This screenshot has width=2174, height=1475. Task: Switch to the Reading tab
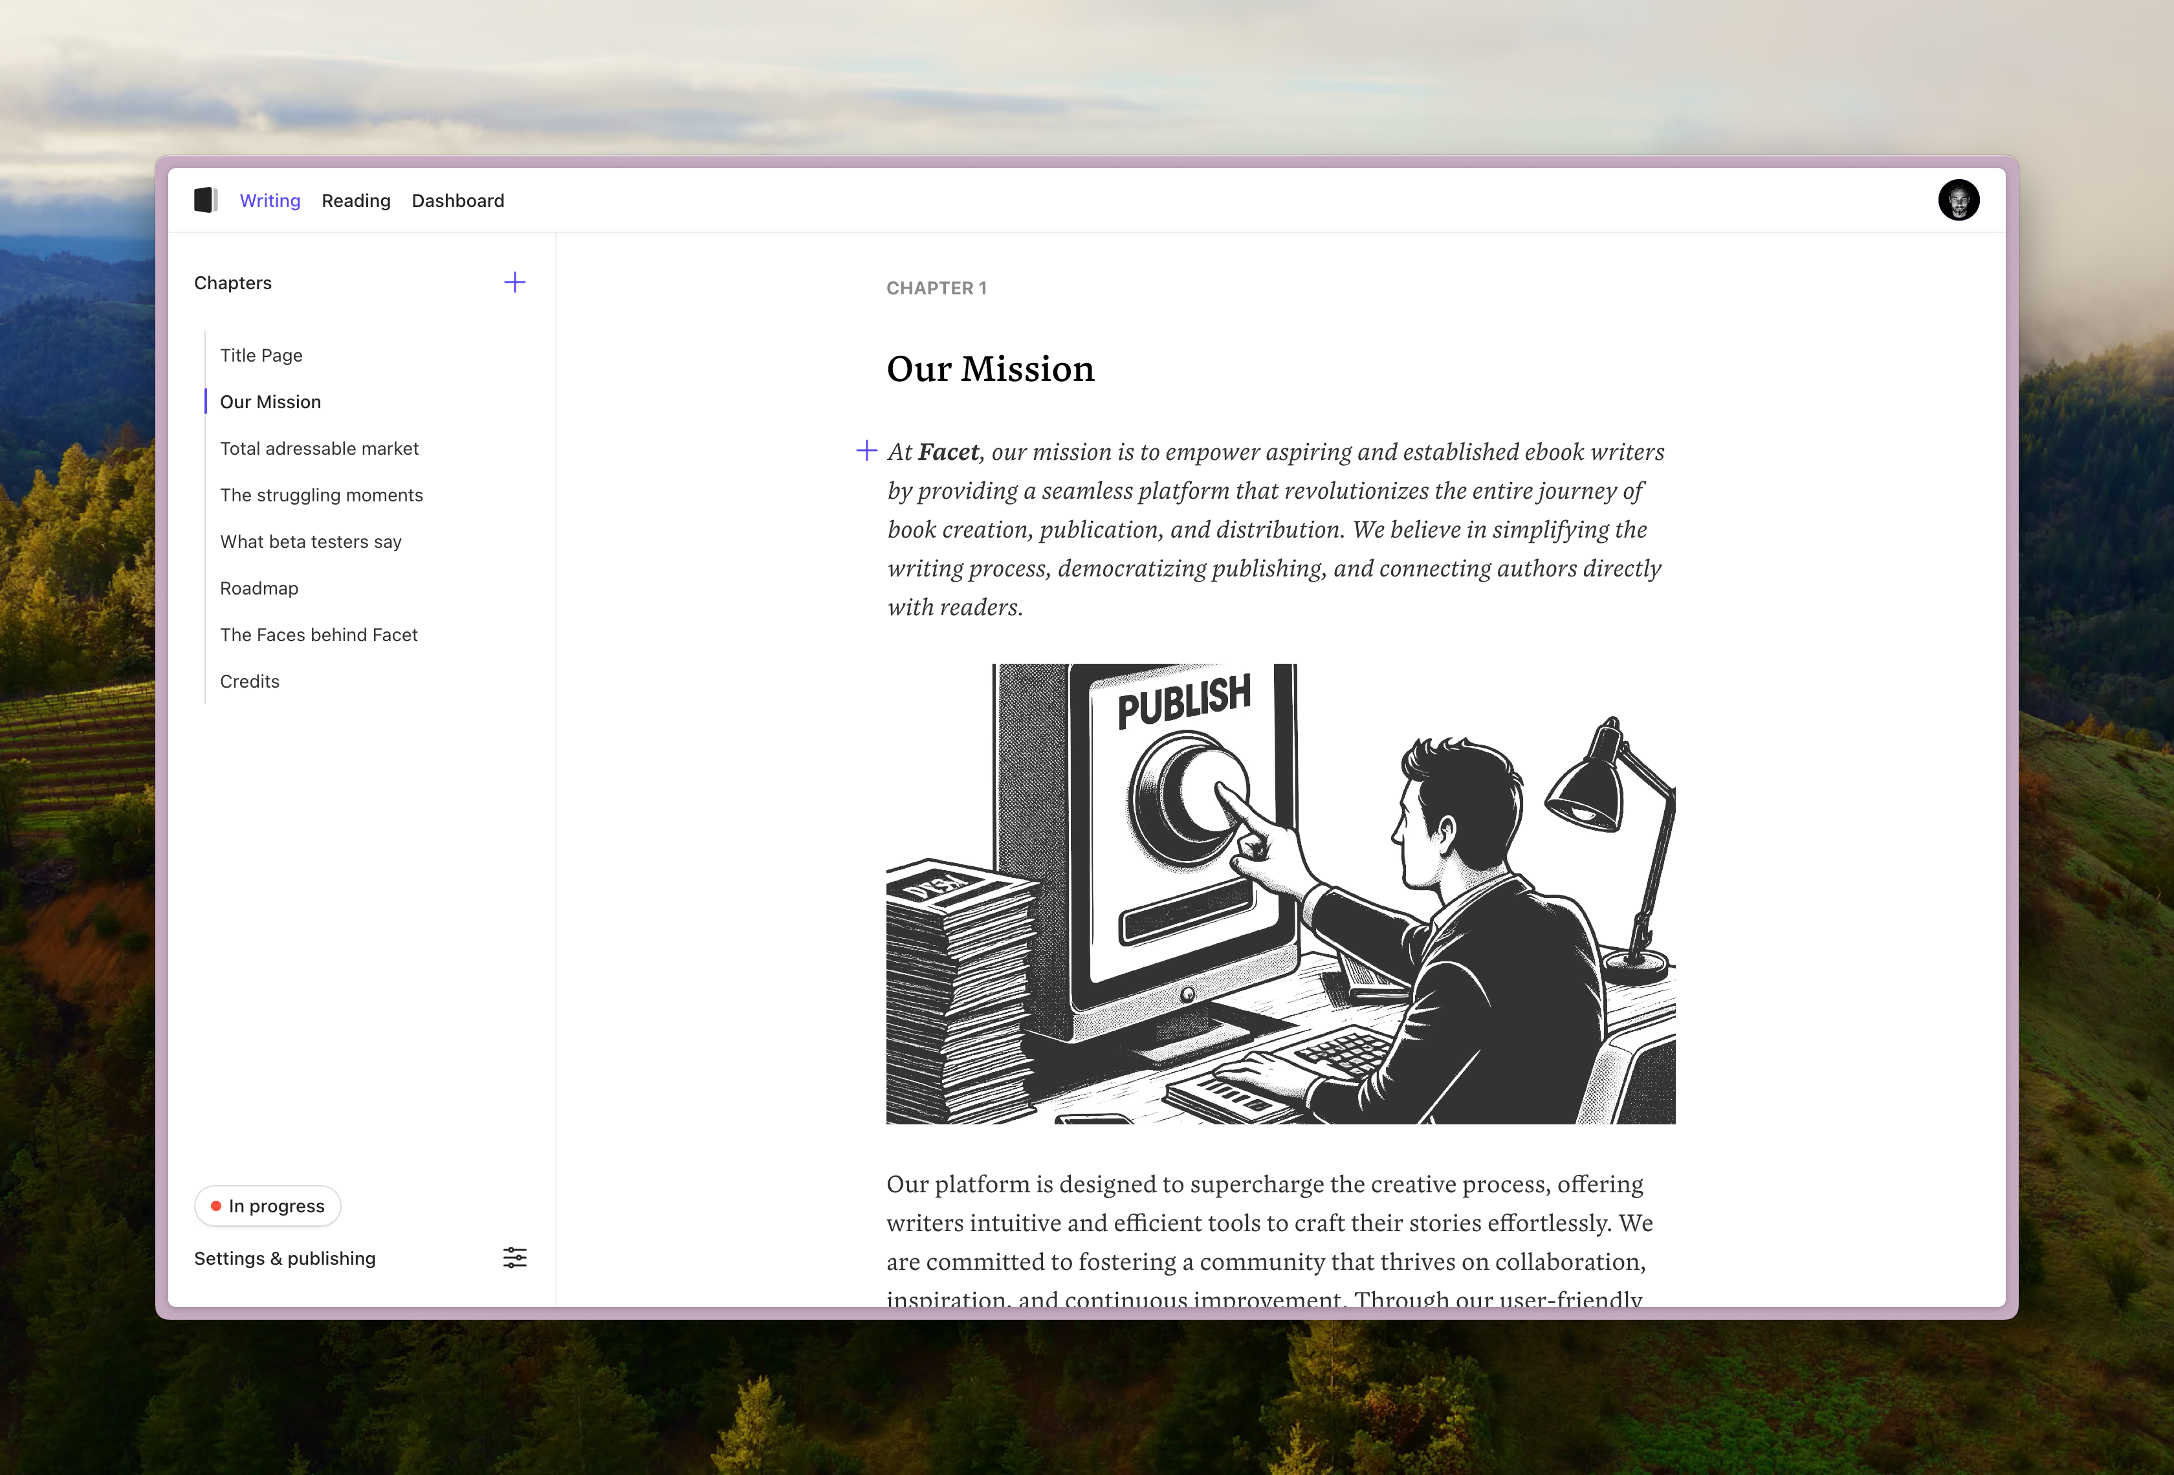click(355, 201)
